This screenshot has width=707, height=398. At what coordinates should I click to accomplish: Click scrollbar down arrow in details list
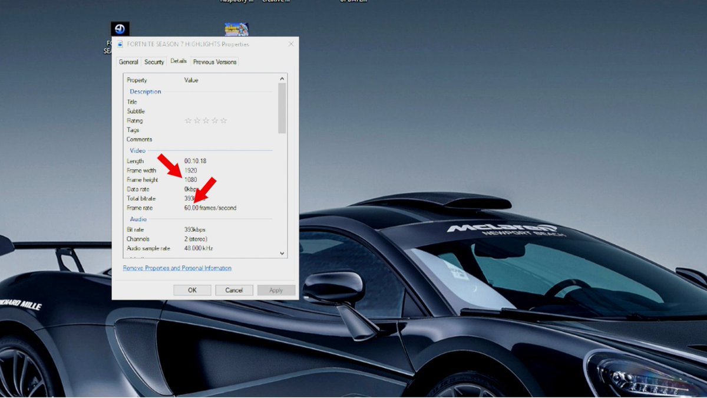pos(282,253)
